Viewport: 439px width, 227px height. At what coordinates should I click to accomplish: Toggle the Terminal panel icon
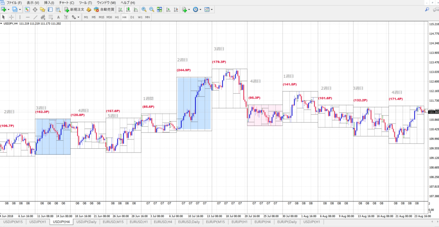[x=50, y=9]
